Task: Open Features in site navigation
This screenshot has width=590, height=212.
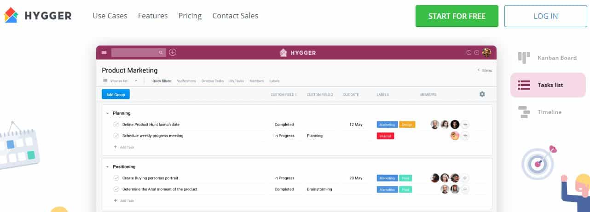Action: 153,16
